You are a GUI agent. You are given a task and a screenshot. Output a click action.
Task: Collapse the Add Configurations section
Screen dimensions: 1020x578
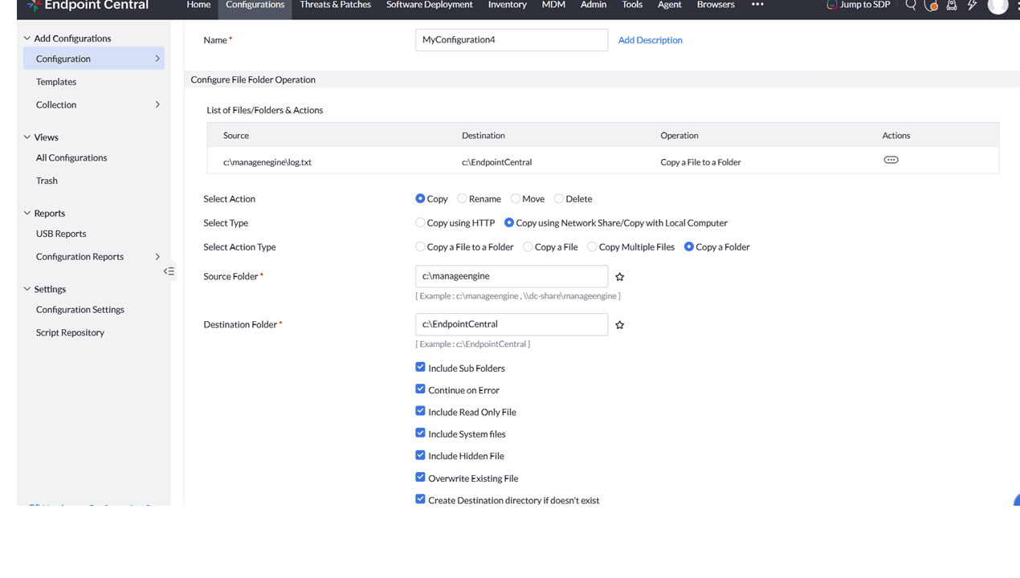pyautogui.click(x=27, y=38)
